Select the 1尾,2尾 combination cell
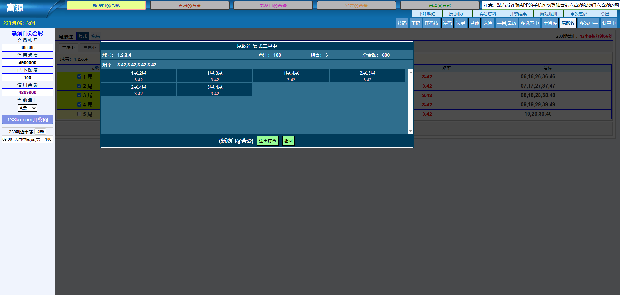This screenshot has height=295, width=620. (x=139, y=76)
